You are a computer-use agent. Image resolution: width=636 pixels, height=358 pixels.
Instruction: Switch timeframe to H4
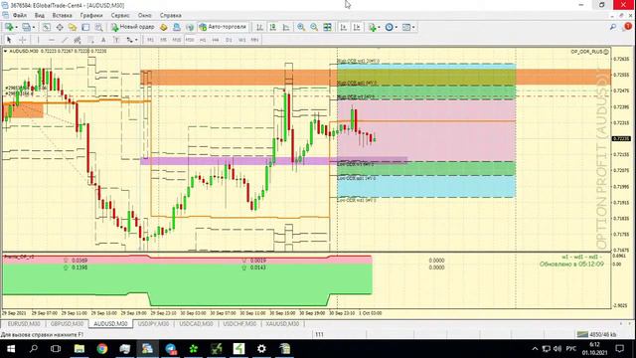[x=216, y=40]
